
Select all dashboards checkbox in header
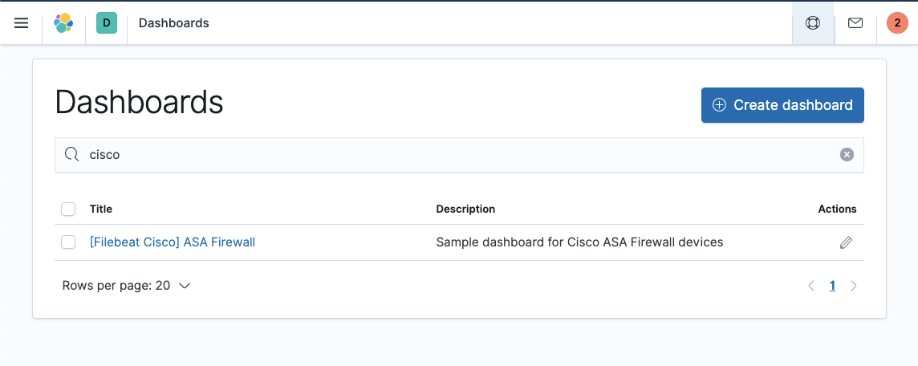[68, 209]
